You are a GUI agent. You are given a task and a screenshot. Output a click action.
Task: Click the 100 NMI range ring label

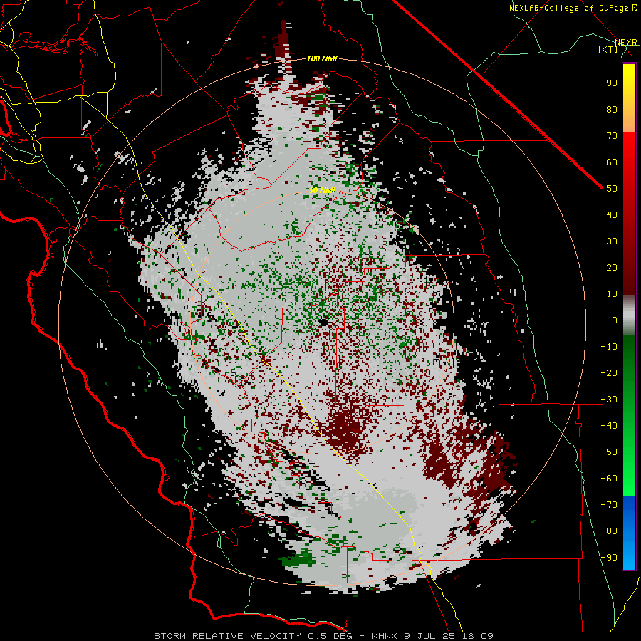[322, 58]
